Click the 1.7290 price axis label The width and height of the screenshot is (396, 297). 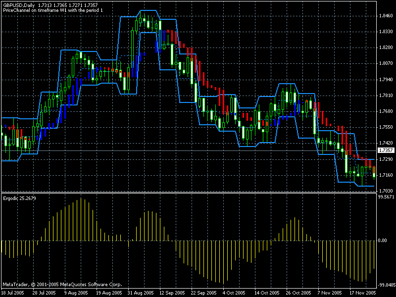tap(386, 159)
